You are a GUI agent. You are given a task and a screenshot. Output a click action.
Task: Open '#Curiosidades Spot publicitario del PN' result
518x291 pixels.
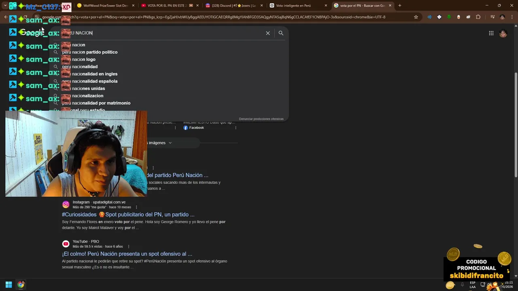point(128,215)
